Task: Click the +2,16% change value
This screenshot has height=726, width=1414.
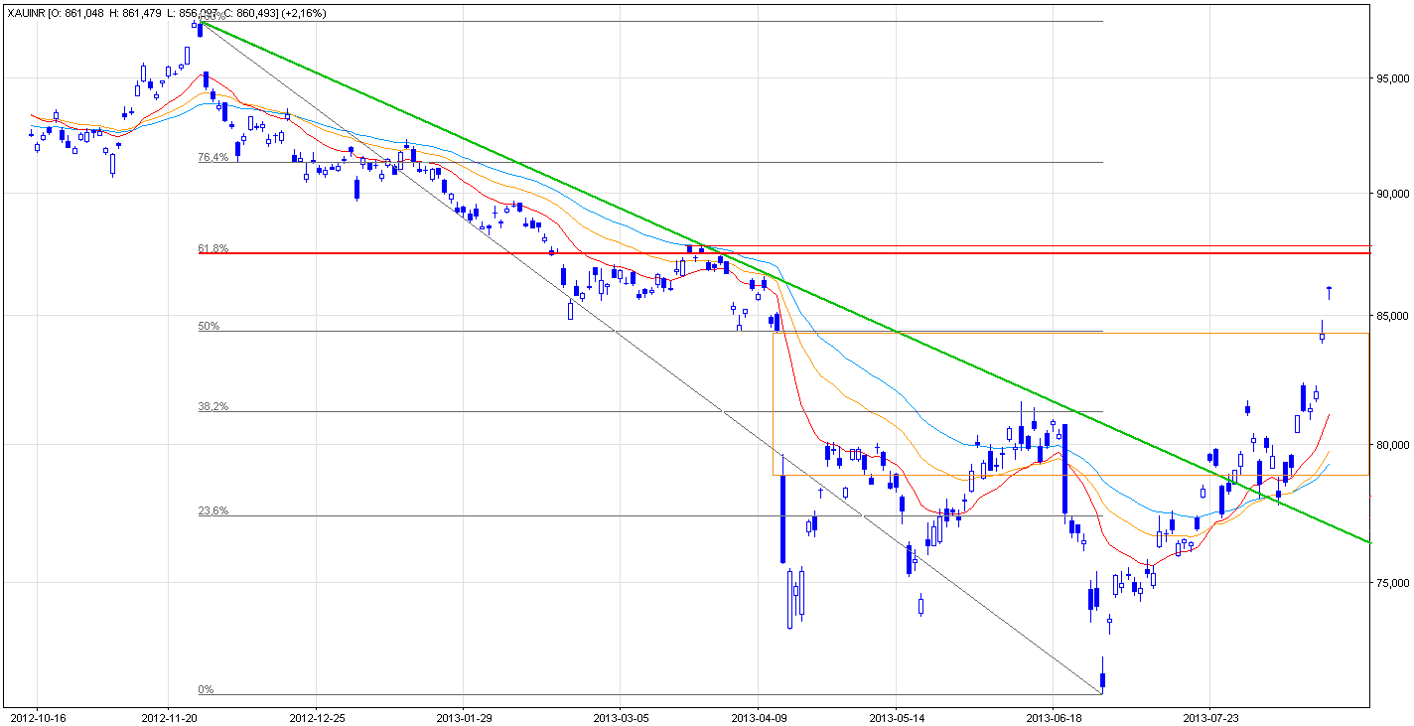Action: click(x=305, y=13)
